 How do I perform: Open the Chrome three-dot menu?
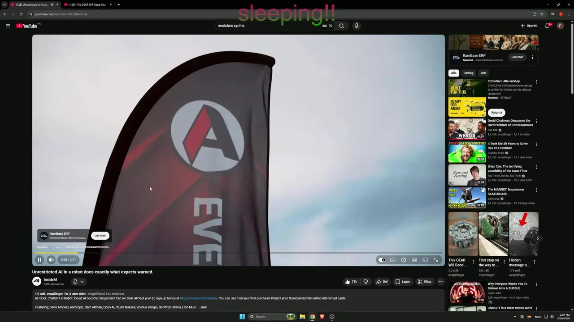pos(569,14)
